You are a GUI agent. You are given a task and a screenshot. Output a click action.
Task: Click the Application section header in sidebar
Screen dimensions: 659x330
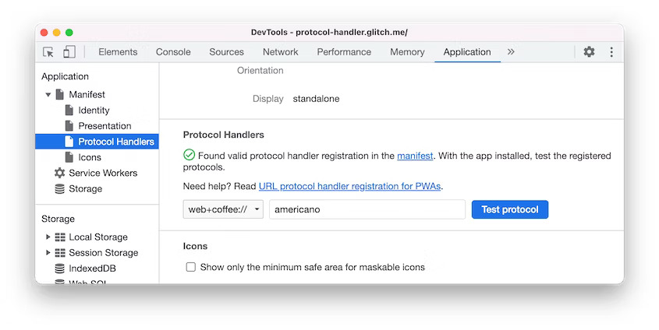66,76
